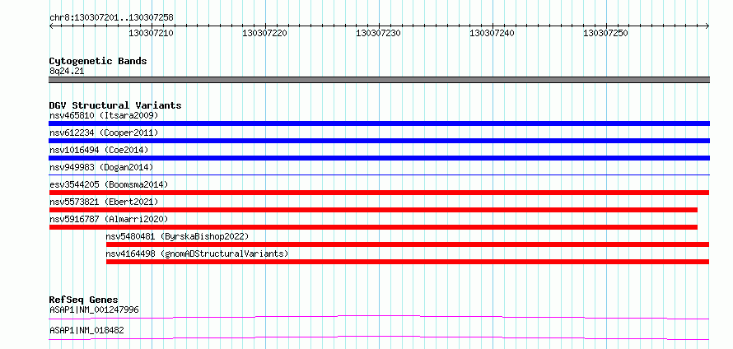Click ruler position label 130307220
The width and height of the screenshot is (733, 349).
click(x=264, y=33)
